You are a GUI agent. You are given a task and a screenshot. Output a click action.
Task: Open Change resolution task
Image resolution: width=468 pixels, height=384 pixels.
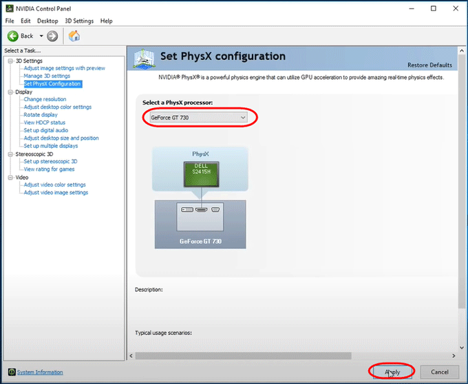click(45, 99)
